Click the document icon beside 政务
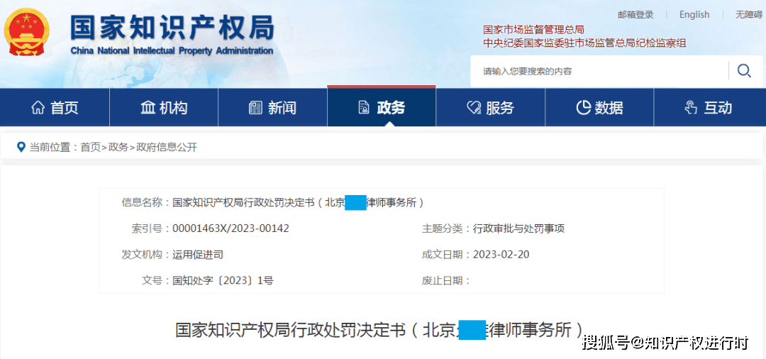The width and height of the screenshot is (766, 359). click(364, 108)
